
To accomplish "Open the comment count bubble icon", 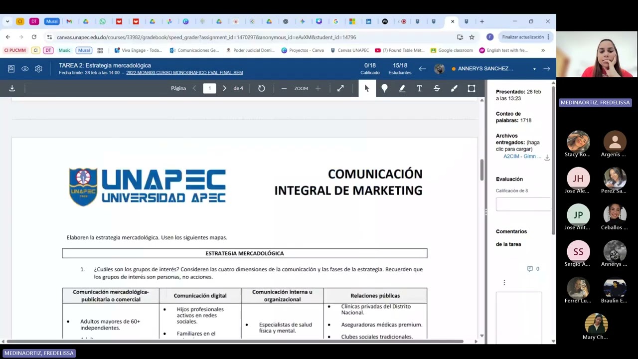I will [530, 269].
